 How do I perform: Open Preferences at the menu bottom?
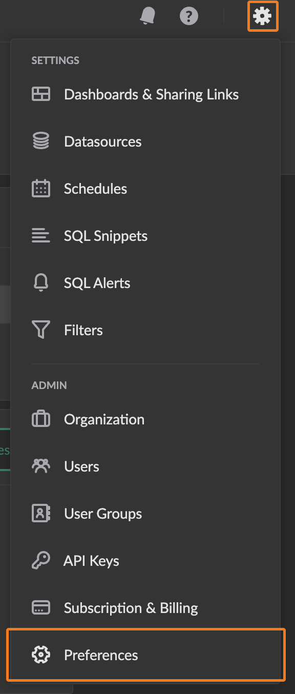coord(145,655)
